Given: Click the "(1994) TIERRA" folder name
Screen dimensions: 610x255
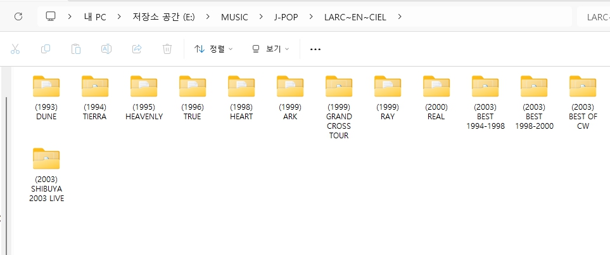Looking at the screenshot, I should click(95, 112).
